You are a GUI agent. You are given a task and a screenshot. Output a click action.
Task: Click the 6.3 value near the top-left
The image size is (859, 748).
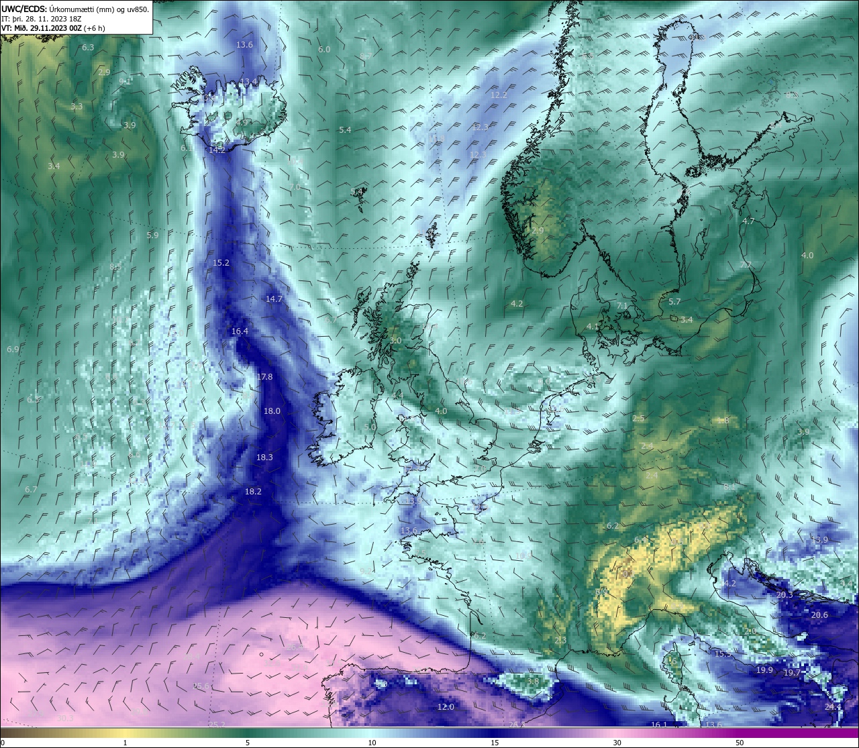point(88,48)
